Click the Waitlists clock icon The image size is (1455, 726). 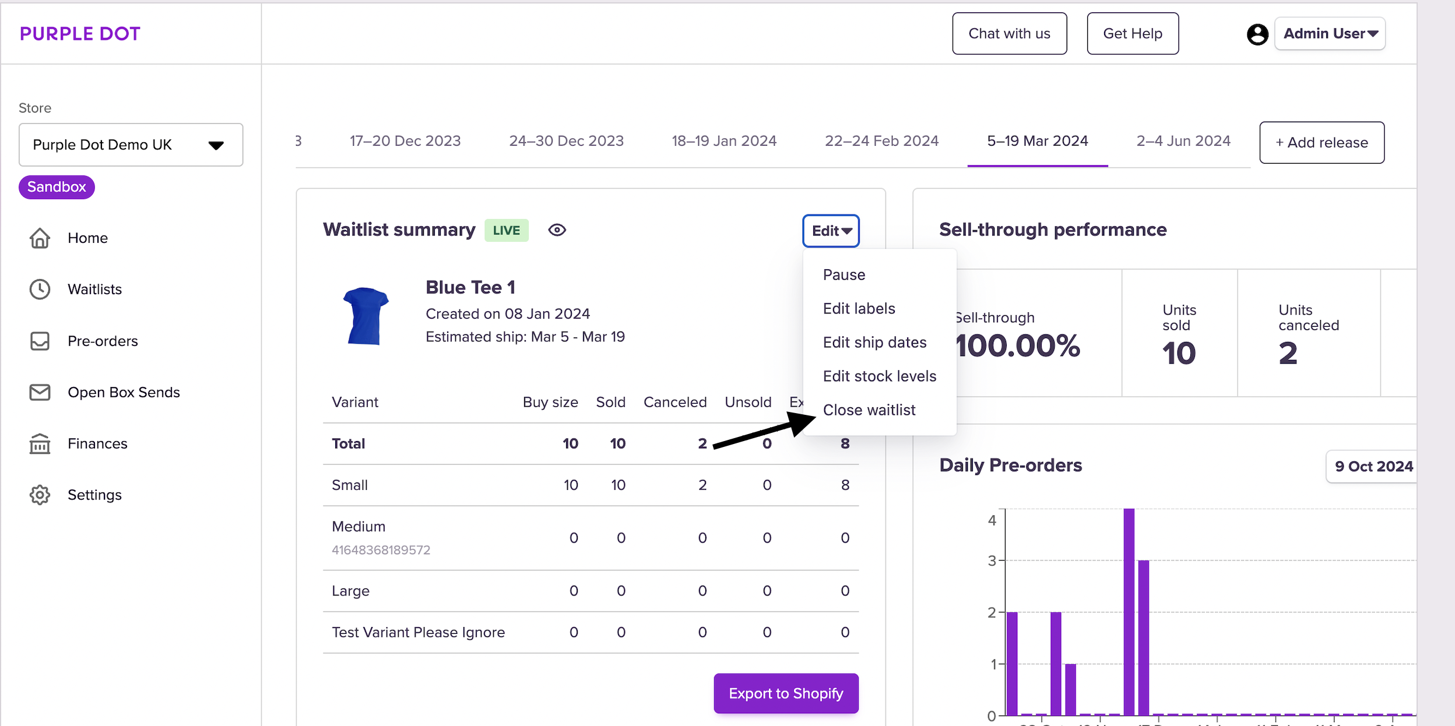pos(40,290)
